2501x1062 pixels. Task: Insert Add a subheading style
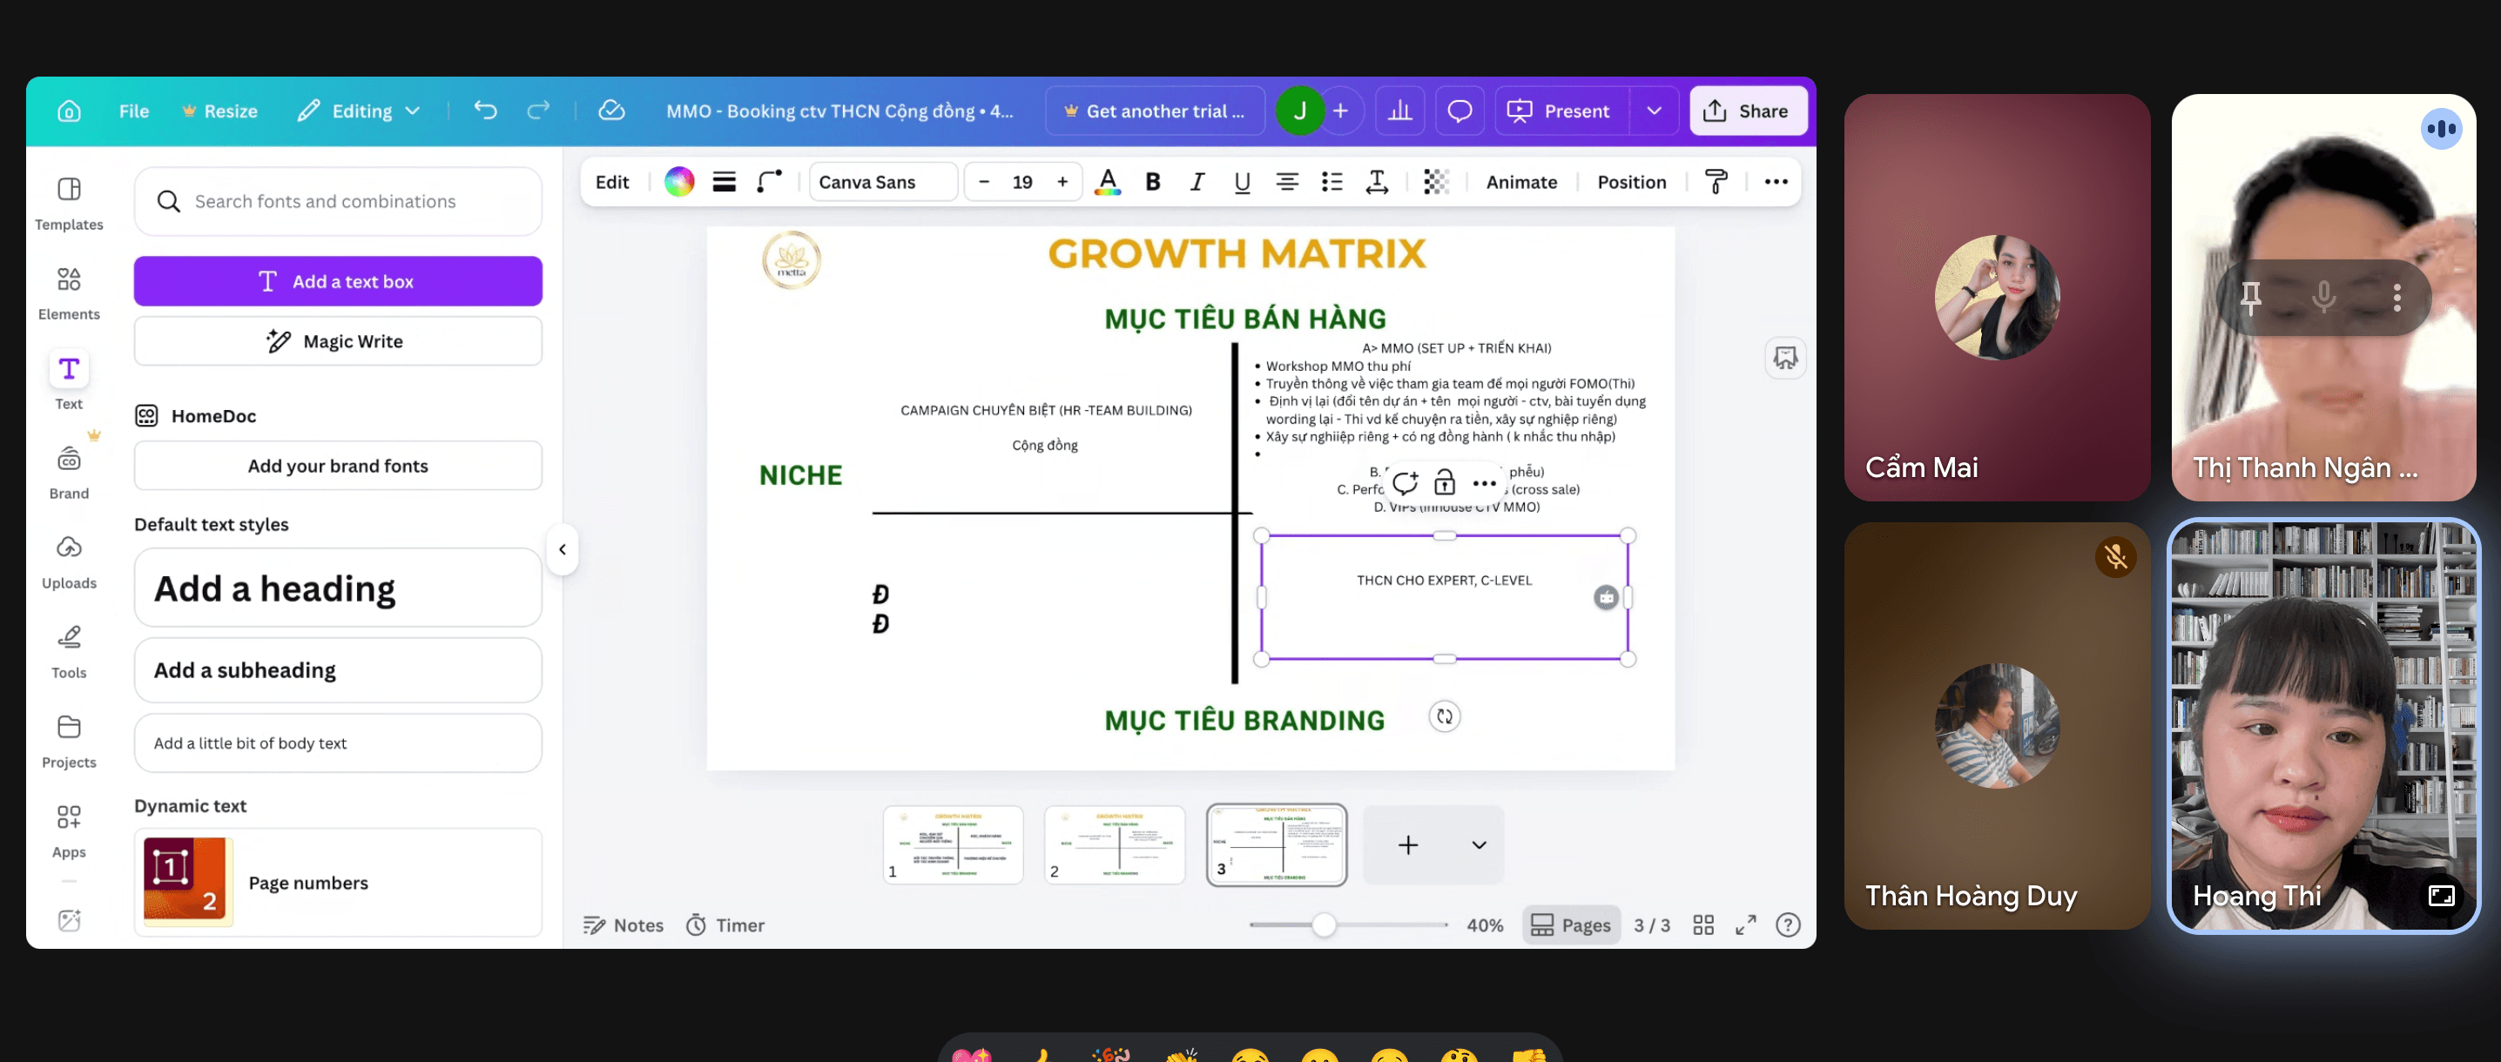click(338, 669)
